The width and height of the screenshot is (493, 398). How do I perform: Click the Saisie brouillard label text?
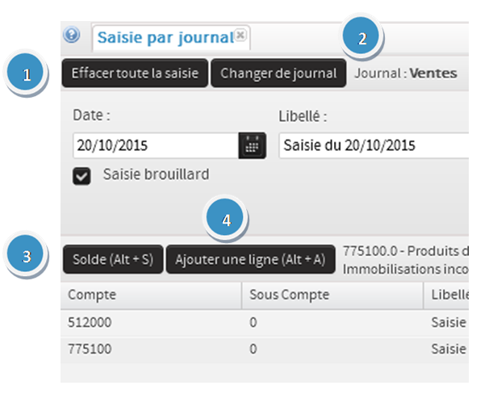point(156,174)
